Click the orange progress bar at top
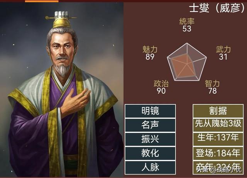Viewport: 247px width, 178px height. (42, 1)
